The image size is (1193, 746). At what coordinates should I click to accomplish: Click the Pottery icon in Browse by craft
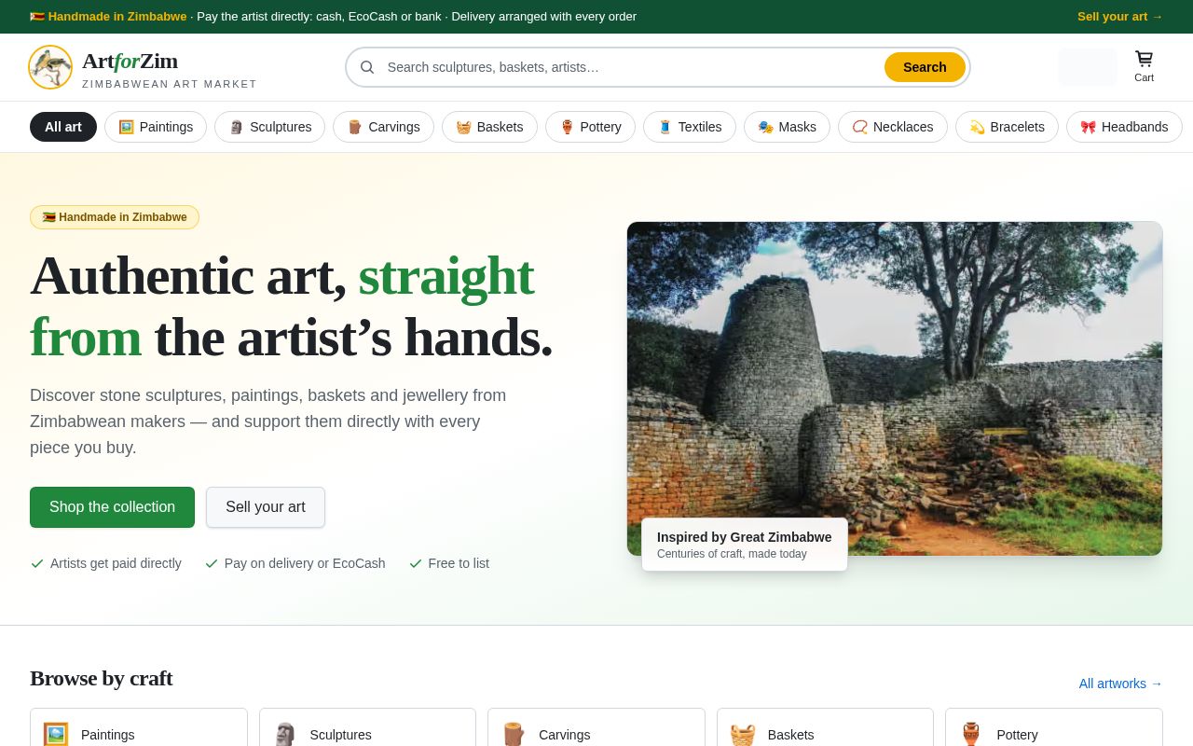pyautogui.click(x=971, y=735)
